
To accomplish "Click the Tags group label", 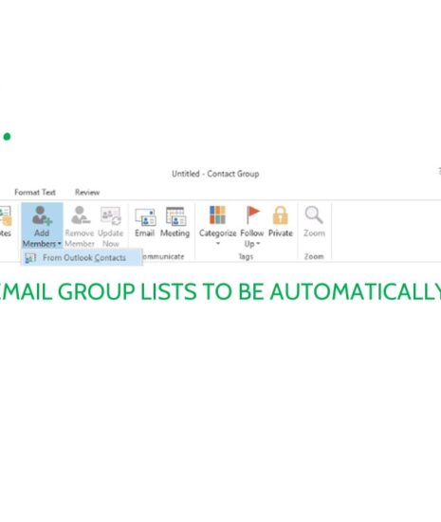I will click(246, 256).
